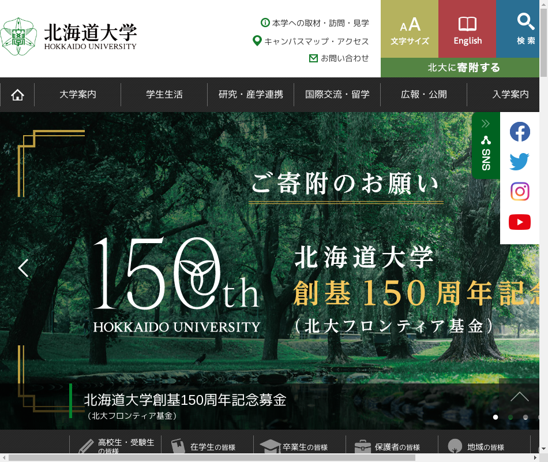The width and height of the screenshot is (548, 462).
Task: Open the Instagram icon
Action: 519,192
